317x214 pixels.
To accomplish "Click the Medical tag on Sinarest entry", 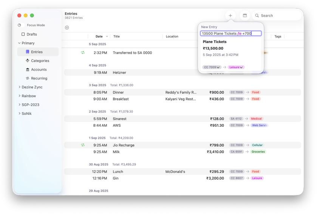I will click(x=256, y=119).
